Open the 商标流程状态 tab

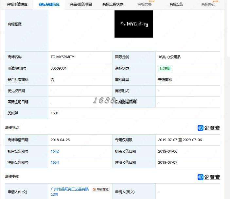113,4
